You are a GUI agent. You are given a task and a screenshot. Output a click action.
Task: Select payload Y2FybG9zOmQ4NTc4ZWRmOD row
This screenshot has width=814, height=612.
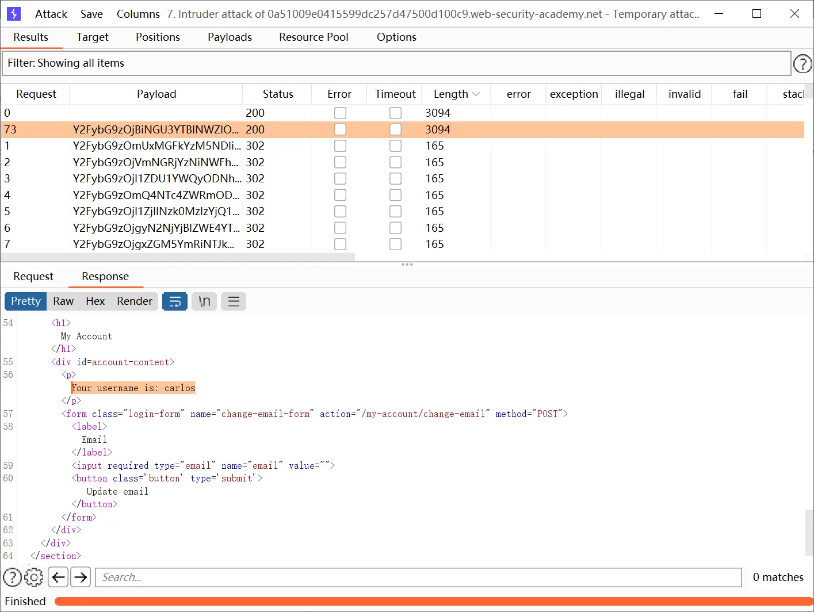[x=403, y=195]
